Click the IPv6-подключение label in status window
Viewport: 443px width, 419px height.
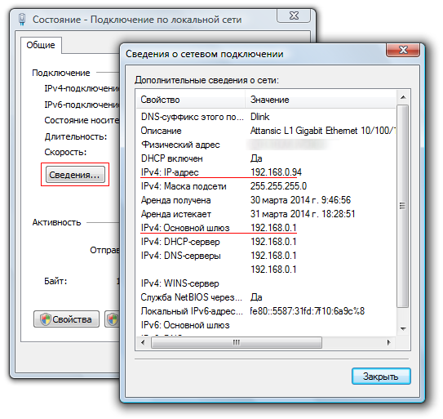pos(82,105)
